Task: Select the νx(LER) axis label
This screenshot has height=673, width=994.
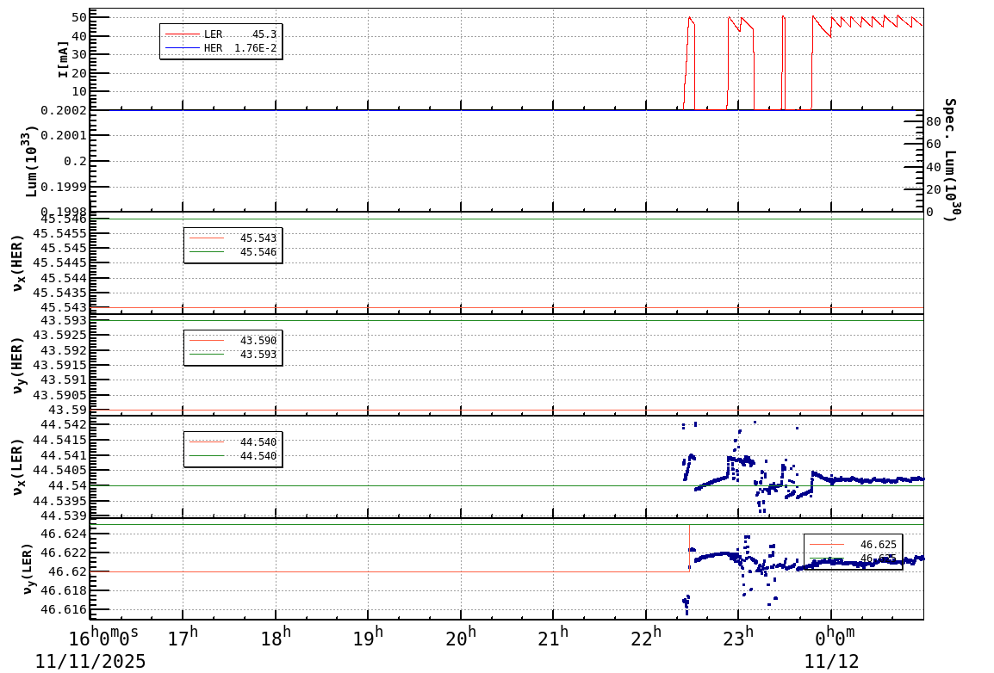Action: [x=17, y=466]
